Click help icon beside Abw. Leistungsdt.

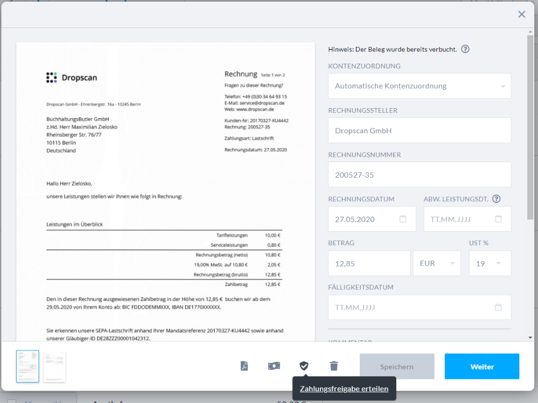[496, 199]
